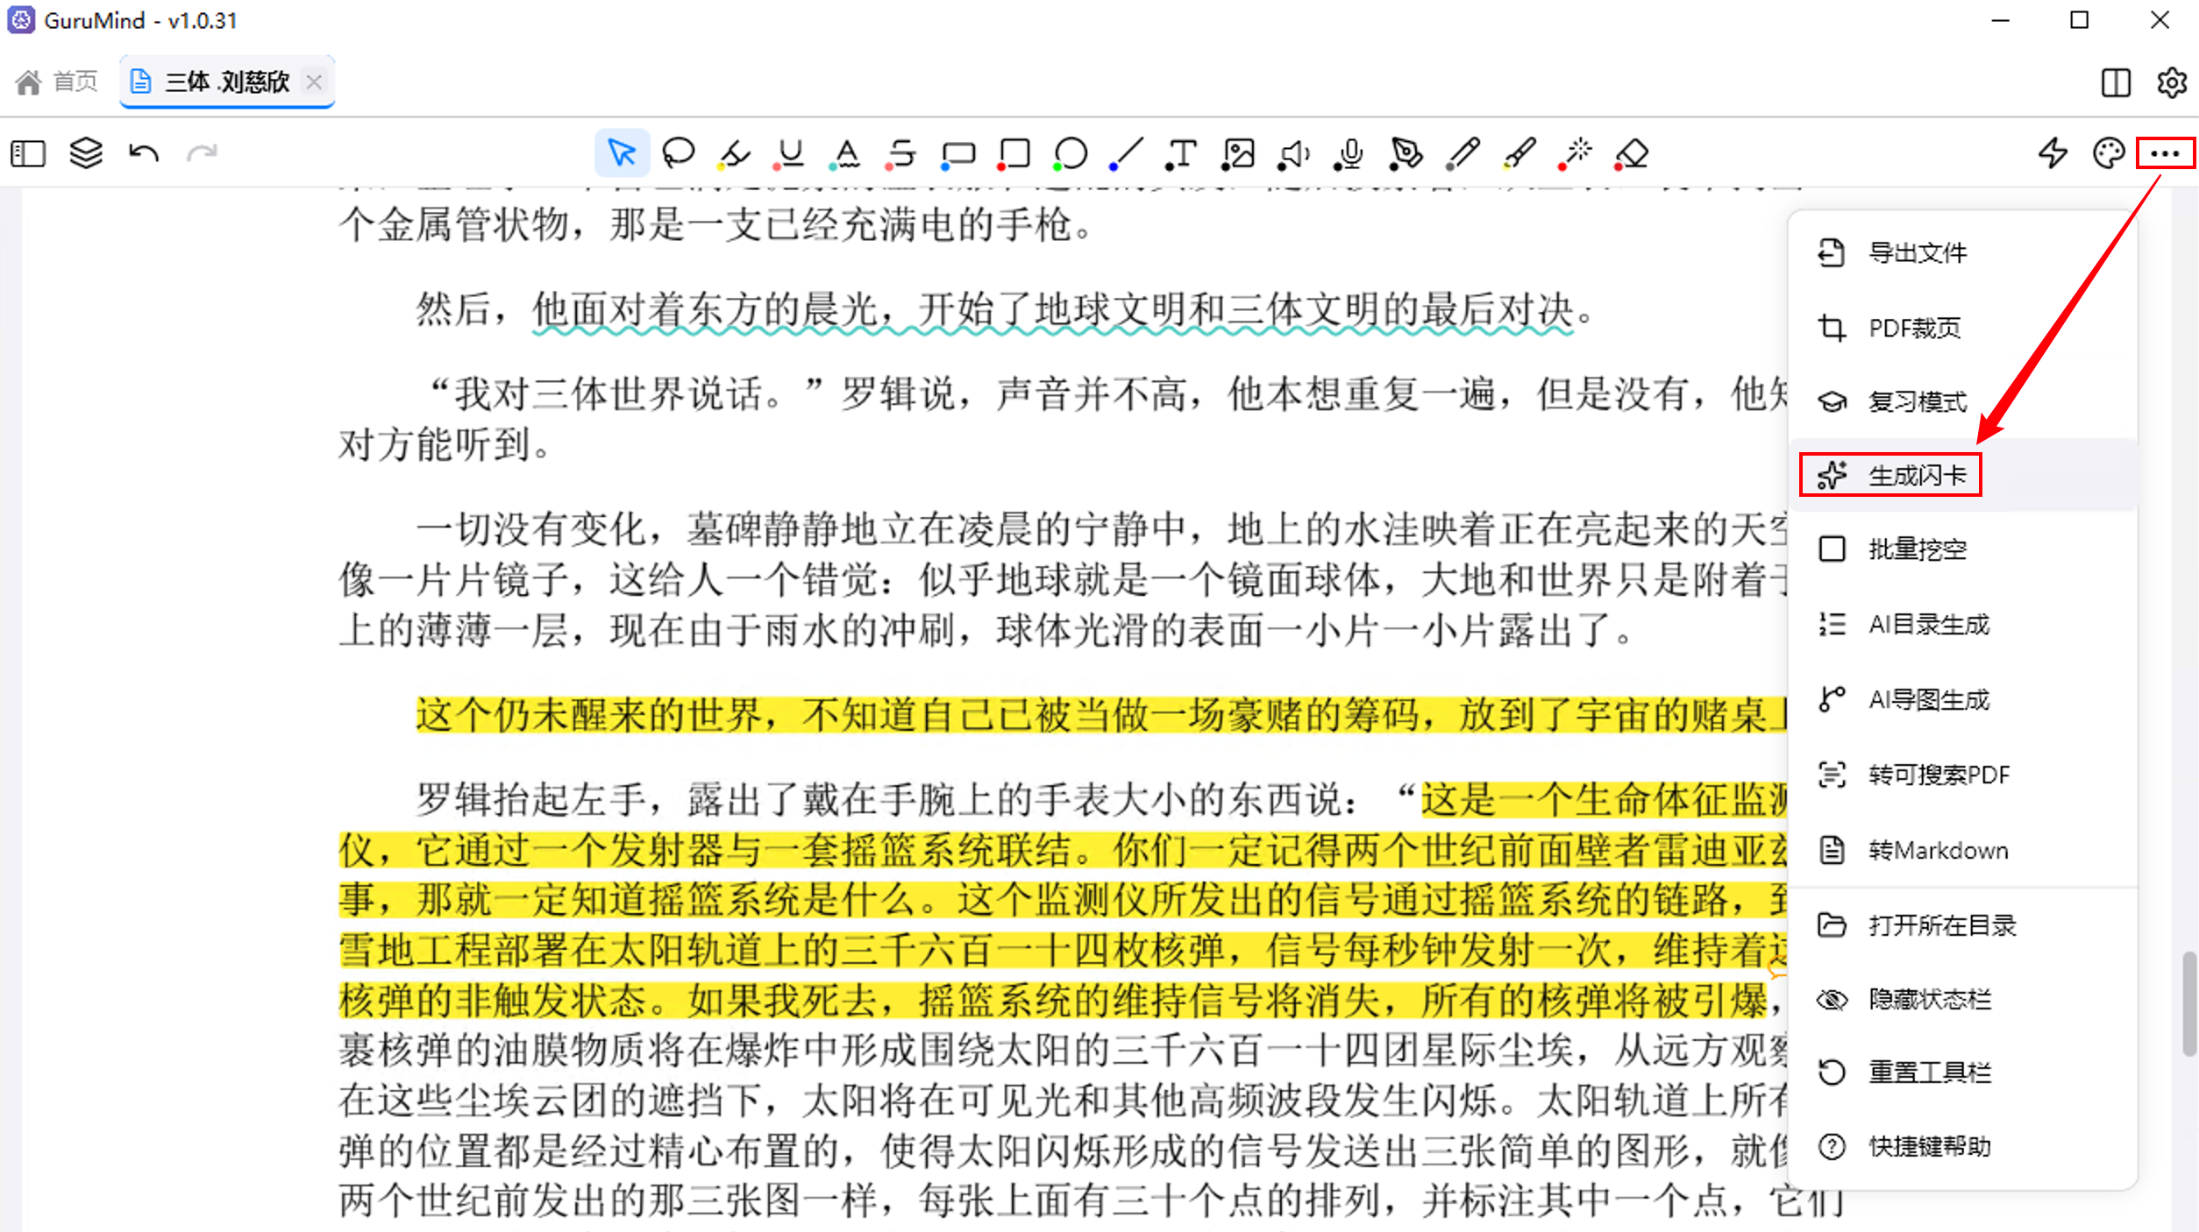Open 快捷键帮助 shortcut help
The height and width of the screenshot is (1232, 2199).
pos(1962,1146)
